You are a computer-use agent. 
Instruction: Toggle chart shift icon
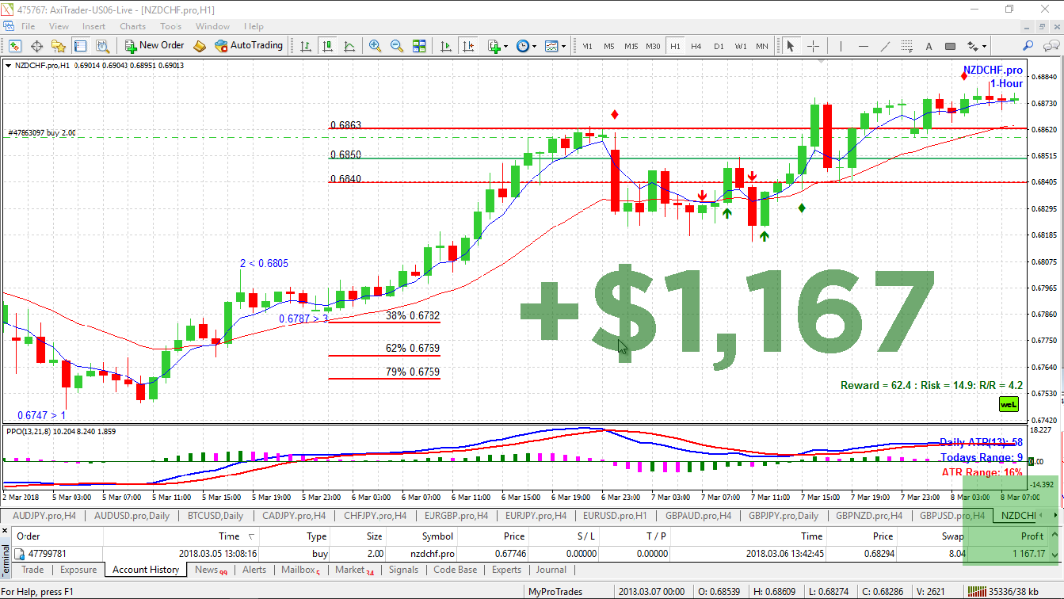click(x=468, y=46)
